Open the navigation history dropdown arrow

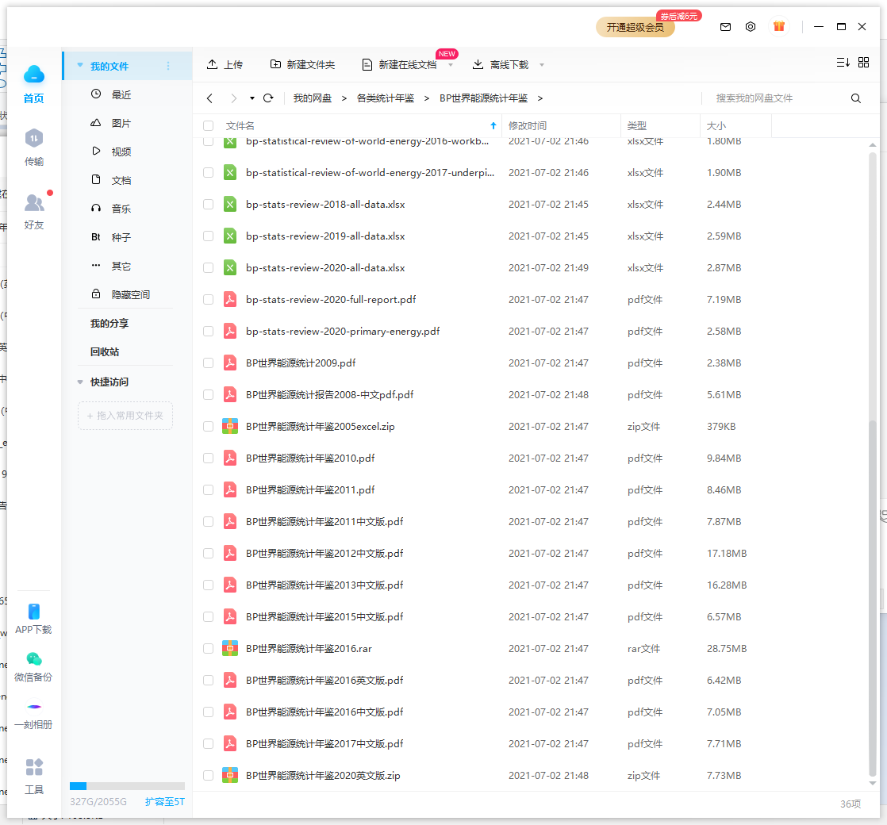point(252,98)
